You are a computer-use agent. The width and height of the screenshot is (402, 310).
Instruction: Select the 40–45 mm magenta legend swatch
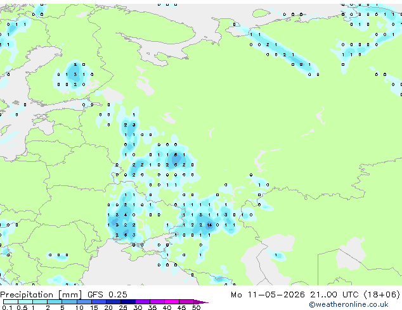point(172,302)
